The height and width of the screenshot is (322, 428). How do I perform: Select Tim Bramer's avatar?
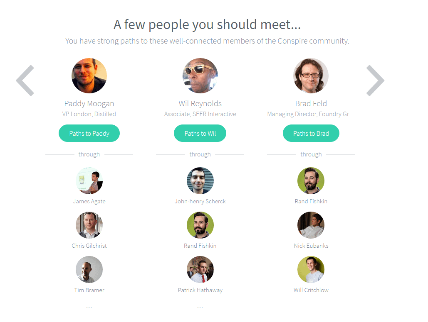89,269
